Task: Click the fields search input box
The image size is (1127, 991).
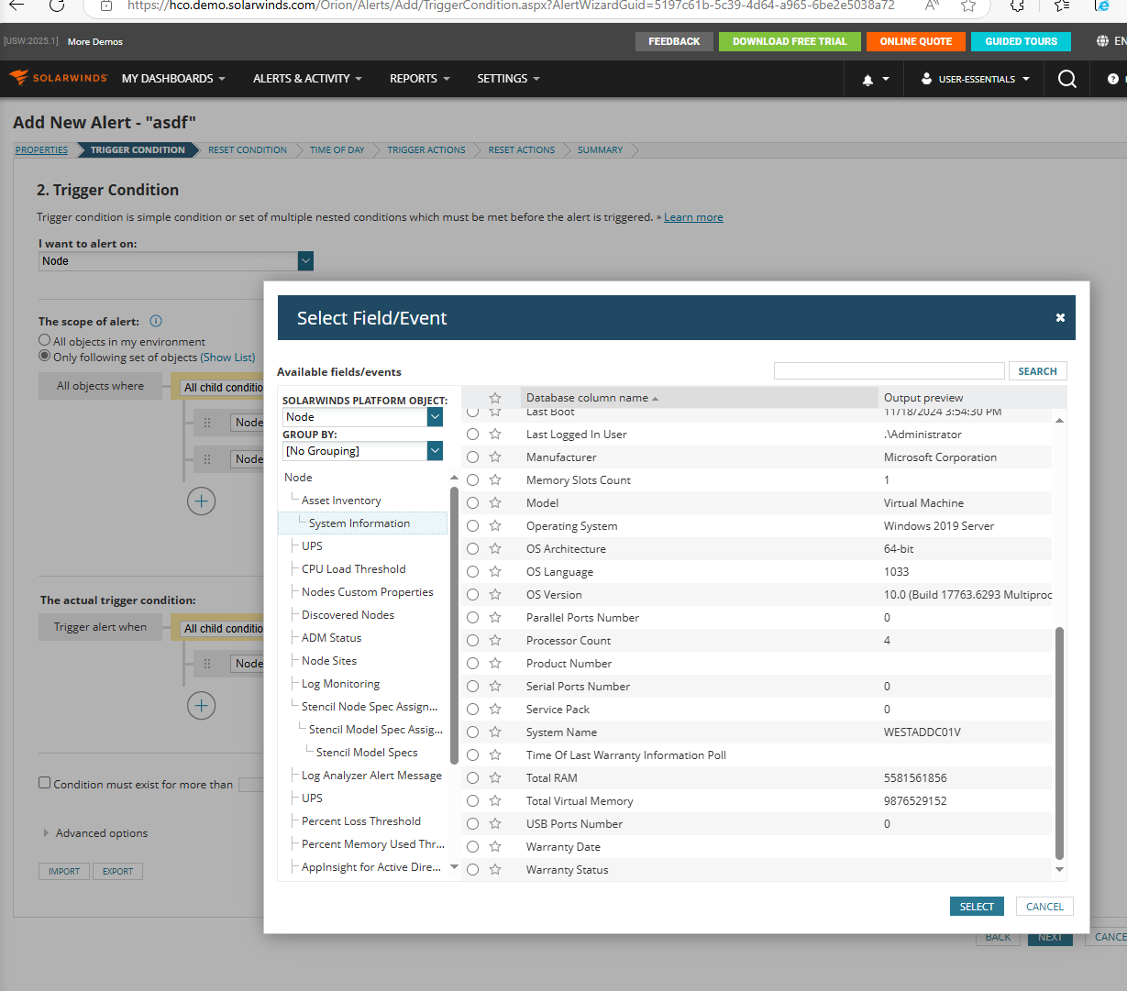Action: pyautogui.click(x=889, y=371)
